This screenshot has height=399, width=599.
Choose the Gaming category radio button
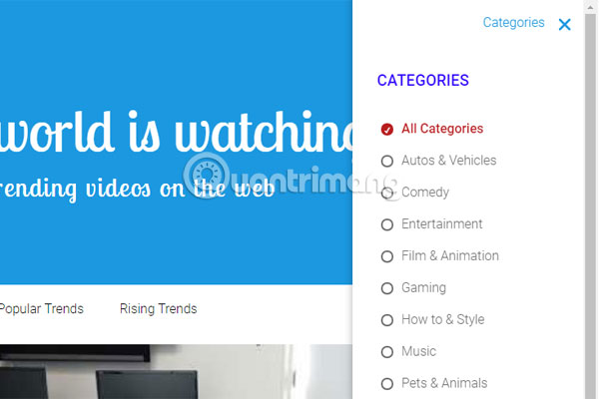click(387, 288)
